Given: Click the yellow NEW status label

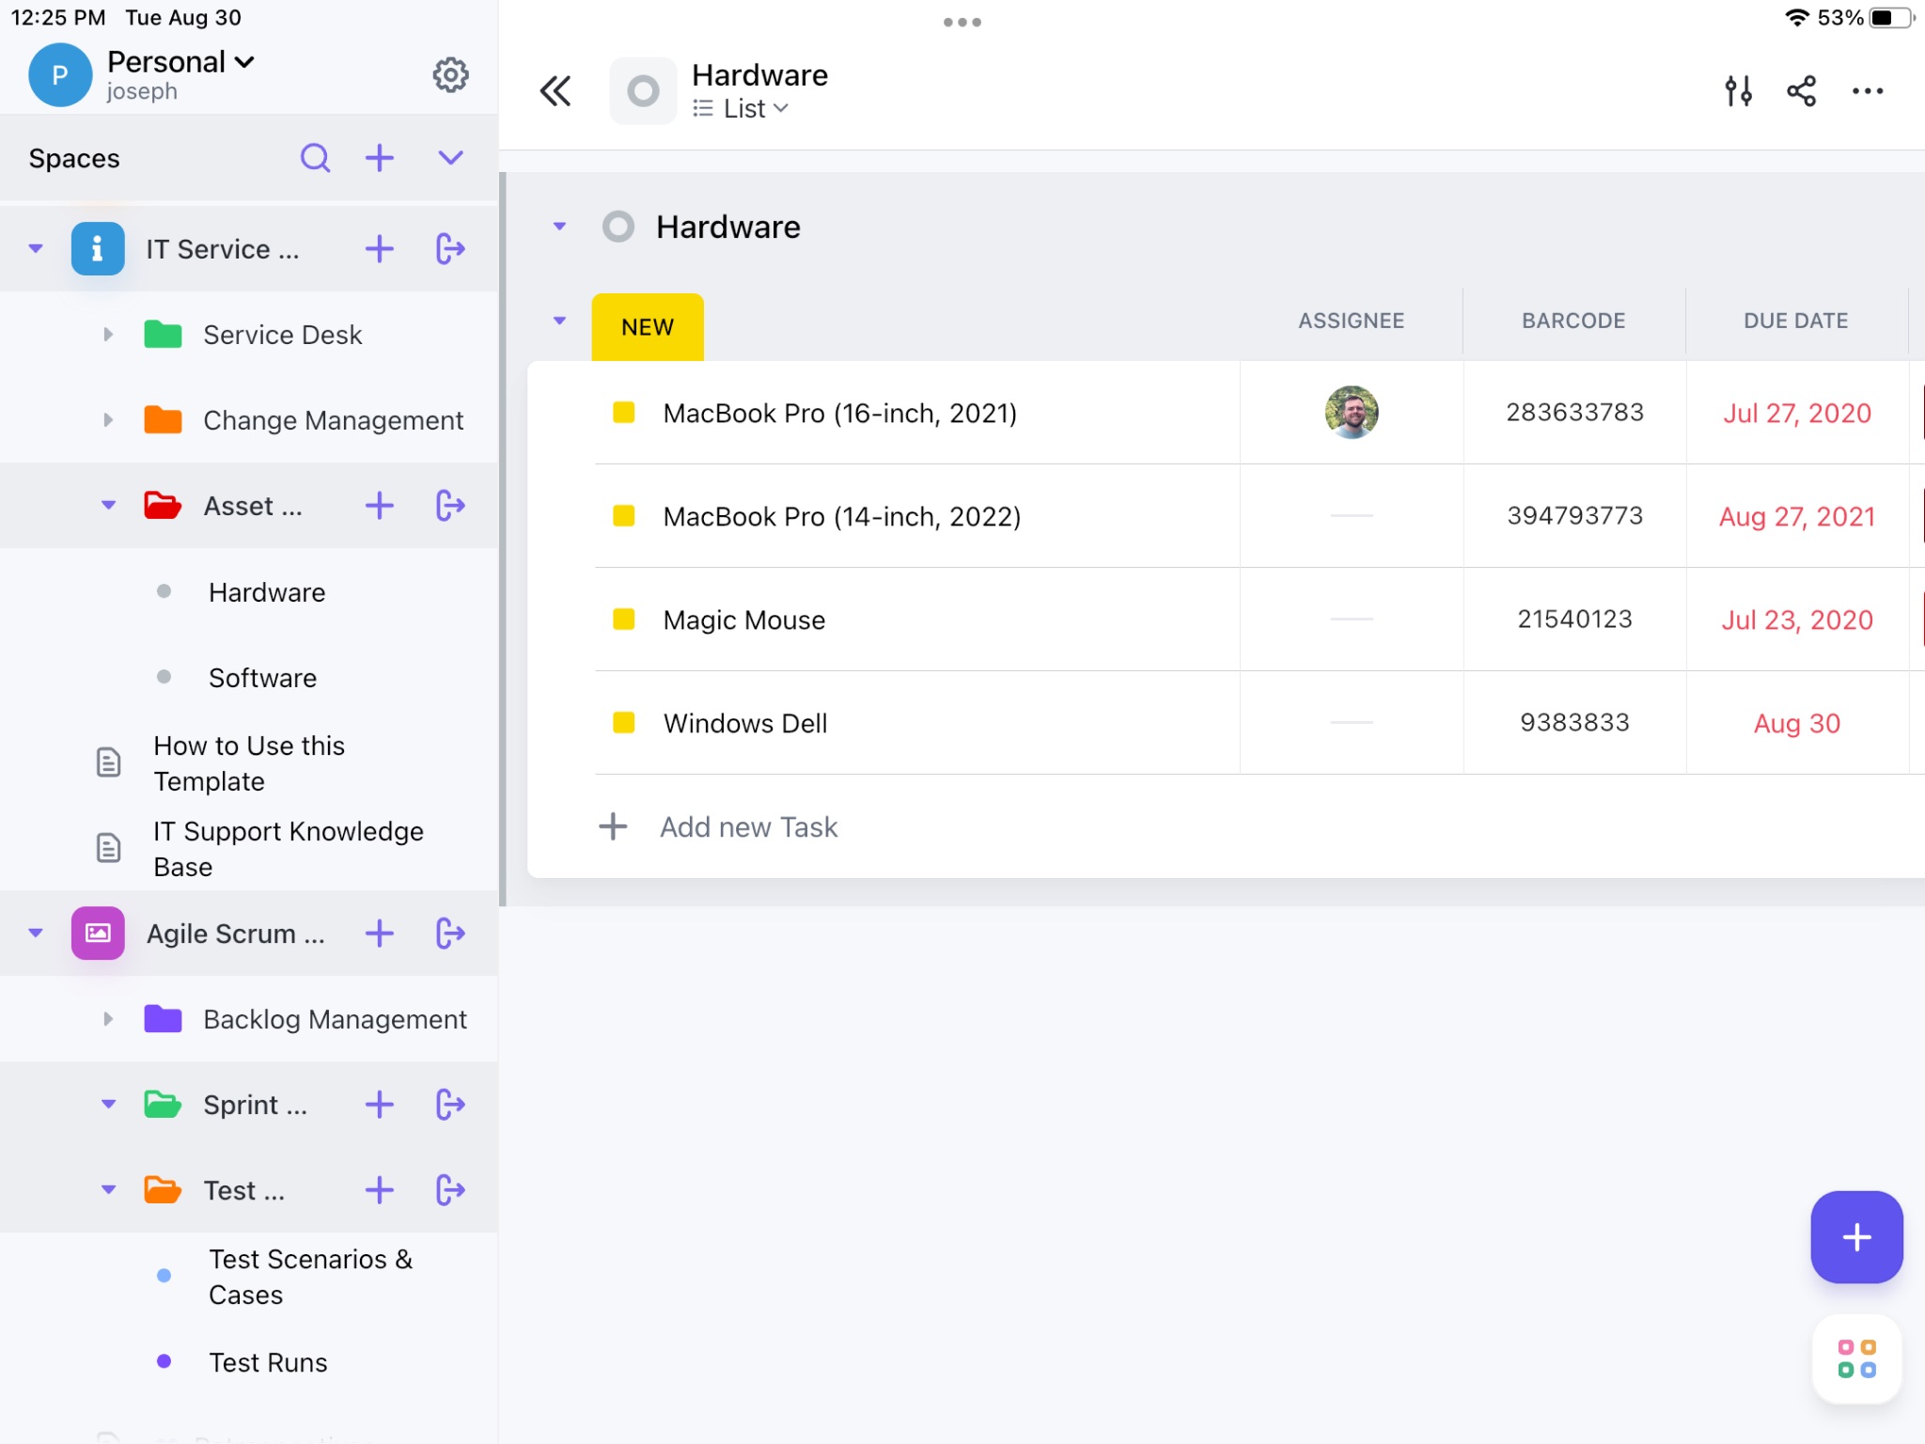Looking at the screenshot, I should point(647,327).
